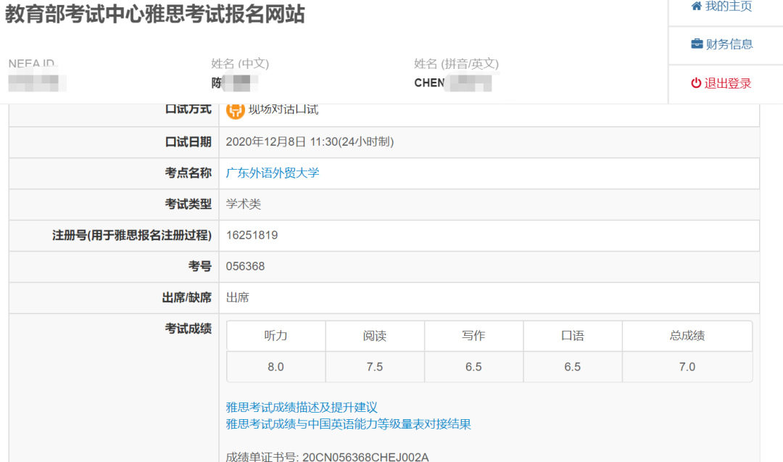Select the 学术类 test type value

pyautogui.click(x=244, y=204)
